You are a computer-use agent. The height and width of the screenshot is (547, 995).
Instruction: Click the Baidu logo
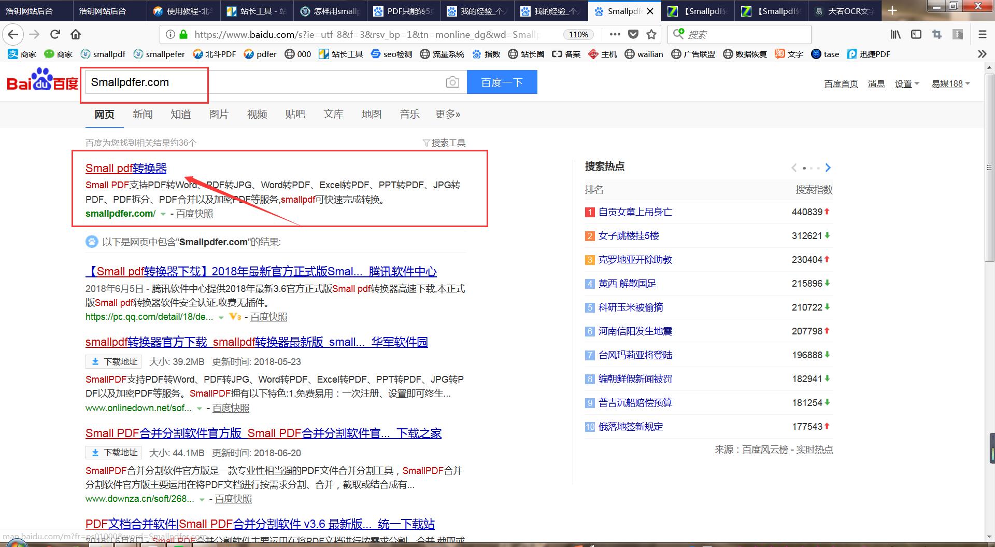[42, 80]
